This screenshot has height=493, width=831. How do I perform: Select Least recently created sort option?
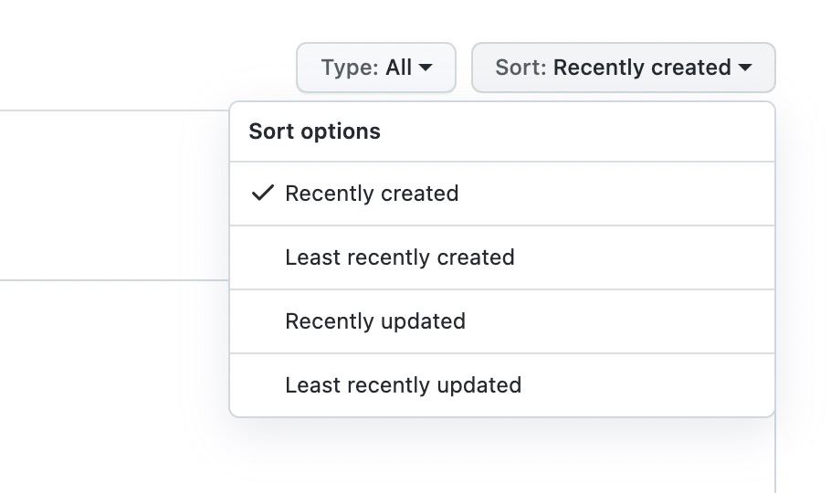pos(399,257)
